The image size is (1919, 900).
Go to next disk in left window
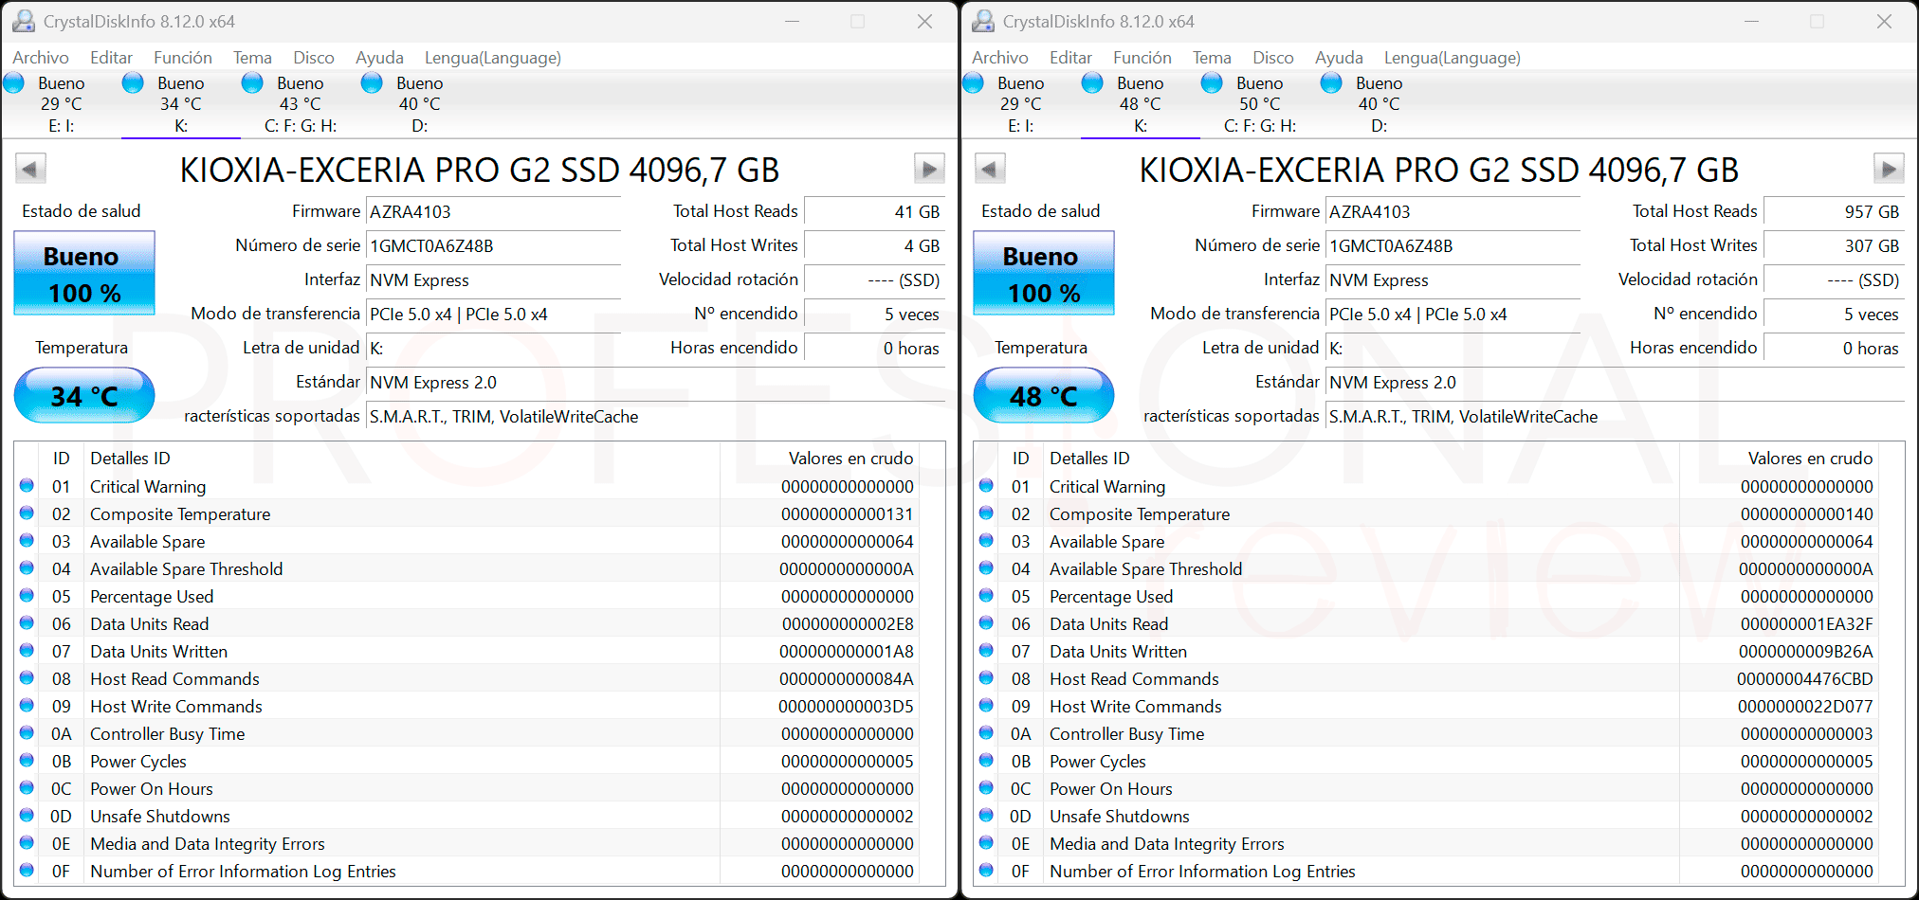point(928,170)
